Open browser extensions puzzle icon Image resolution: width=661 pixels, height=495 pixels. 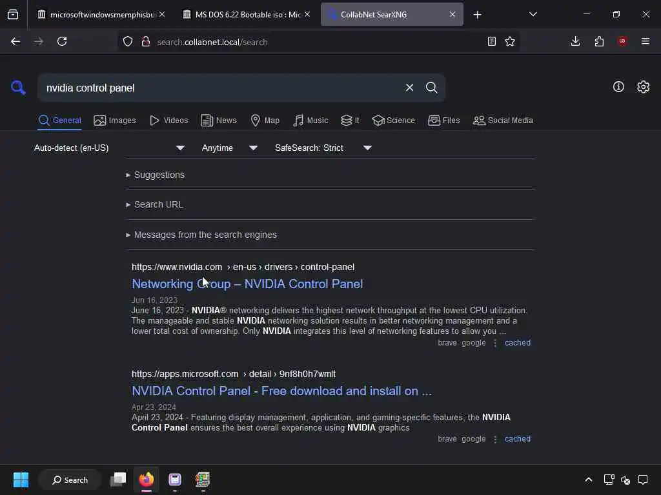coord(599,41)
